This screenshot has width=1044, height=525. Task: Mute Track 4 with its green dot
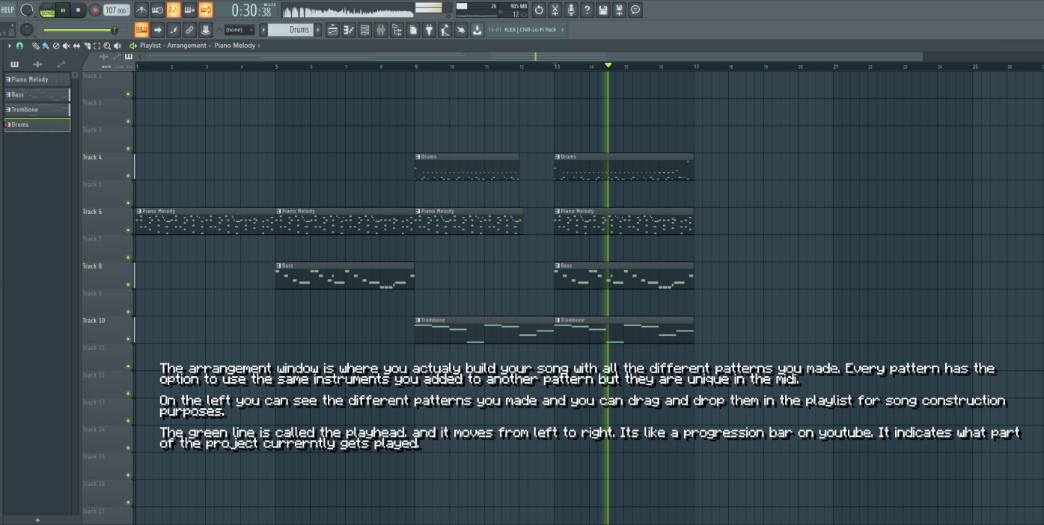tap(128, 176)
